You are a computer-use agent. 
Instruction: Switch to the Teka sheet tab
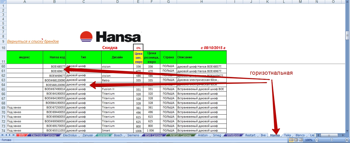click(x=287, y=135)
